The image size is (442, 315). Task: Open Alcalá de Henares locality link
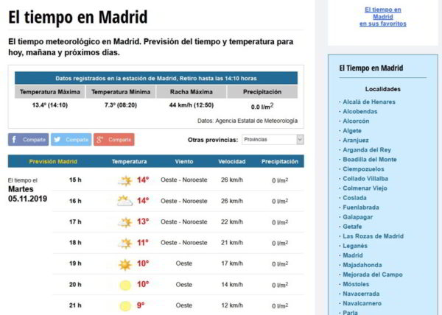coord(369,102)
